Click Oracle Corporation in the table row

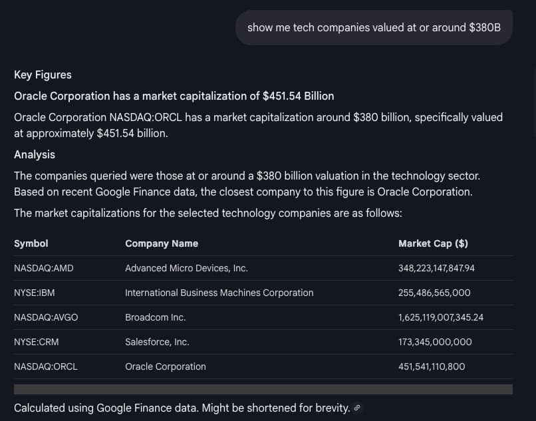coord(166,366)
